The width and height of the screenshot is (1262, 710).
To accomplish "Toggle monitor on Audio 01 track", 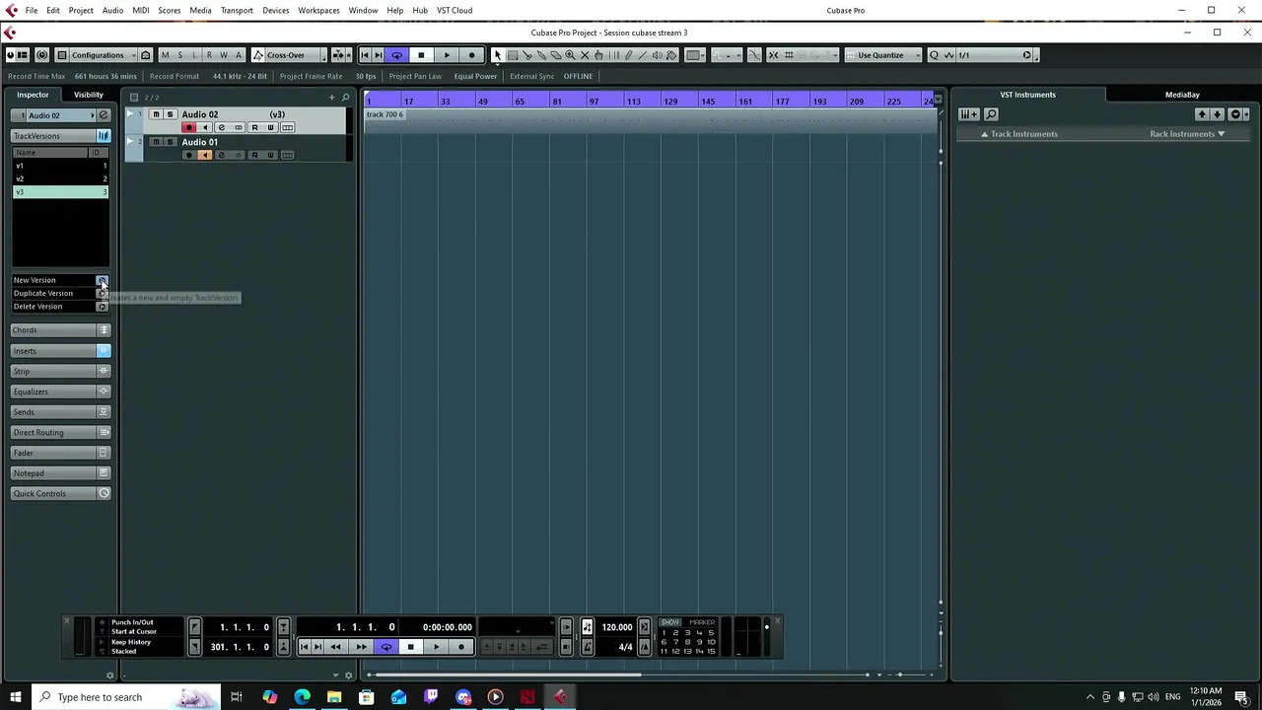I will (x=205, y=155).
